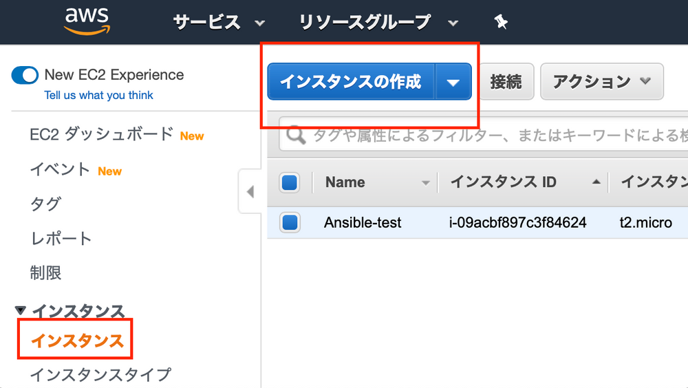Toggle the checkbox for Ansible-test row
Screen dimensions: 688x388
click(290, 222)
